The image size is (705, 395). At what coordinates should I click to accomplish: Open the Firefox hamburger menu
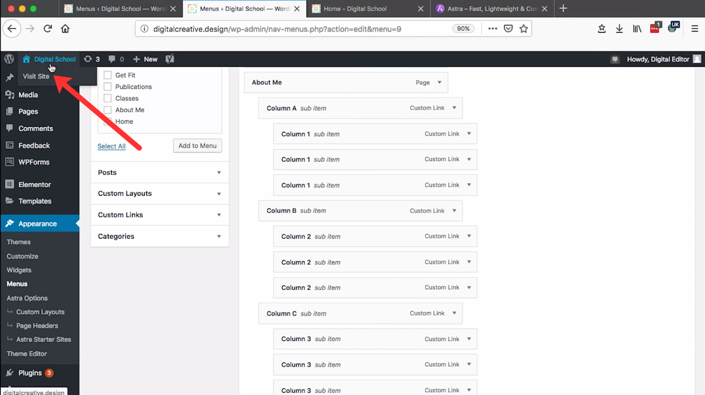(695, 29)
